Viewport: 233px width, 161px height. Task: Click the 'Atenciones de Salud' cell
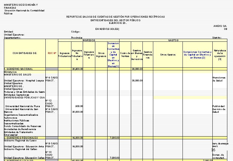(219, 79)
